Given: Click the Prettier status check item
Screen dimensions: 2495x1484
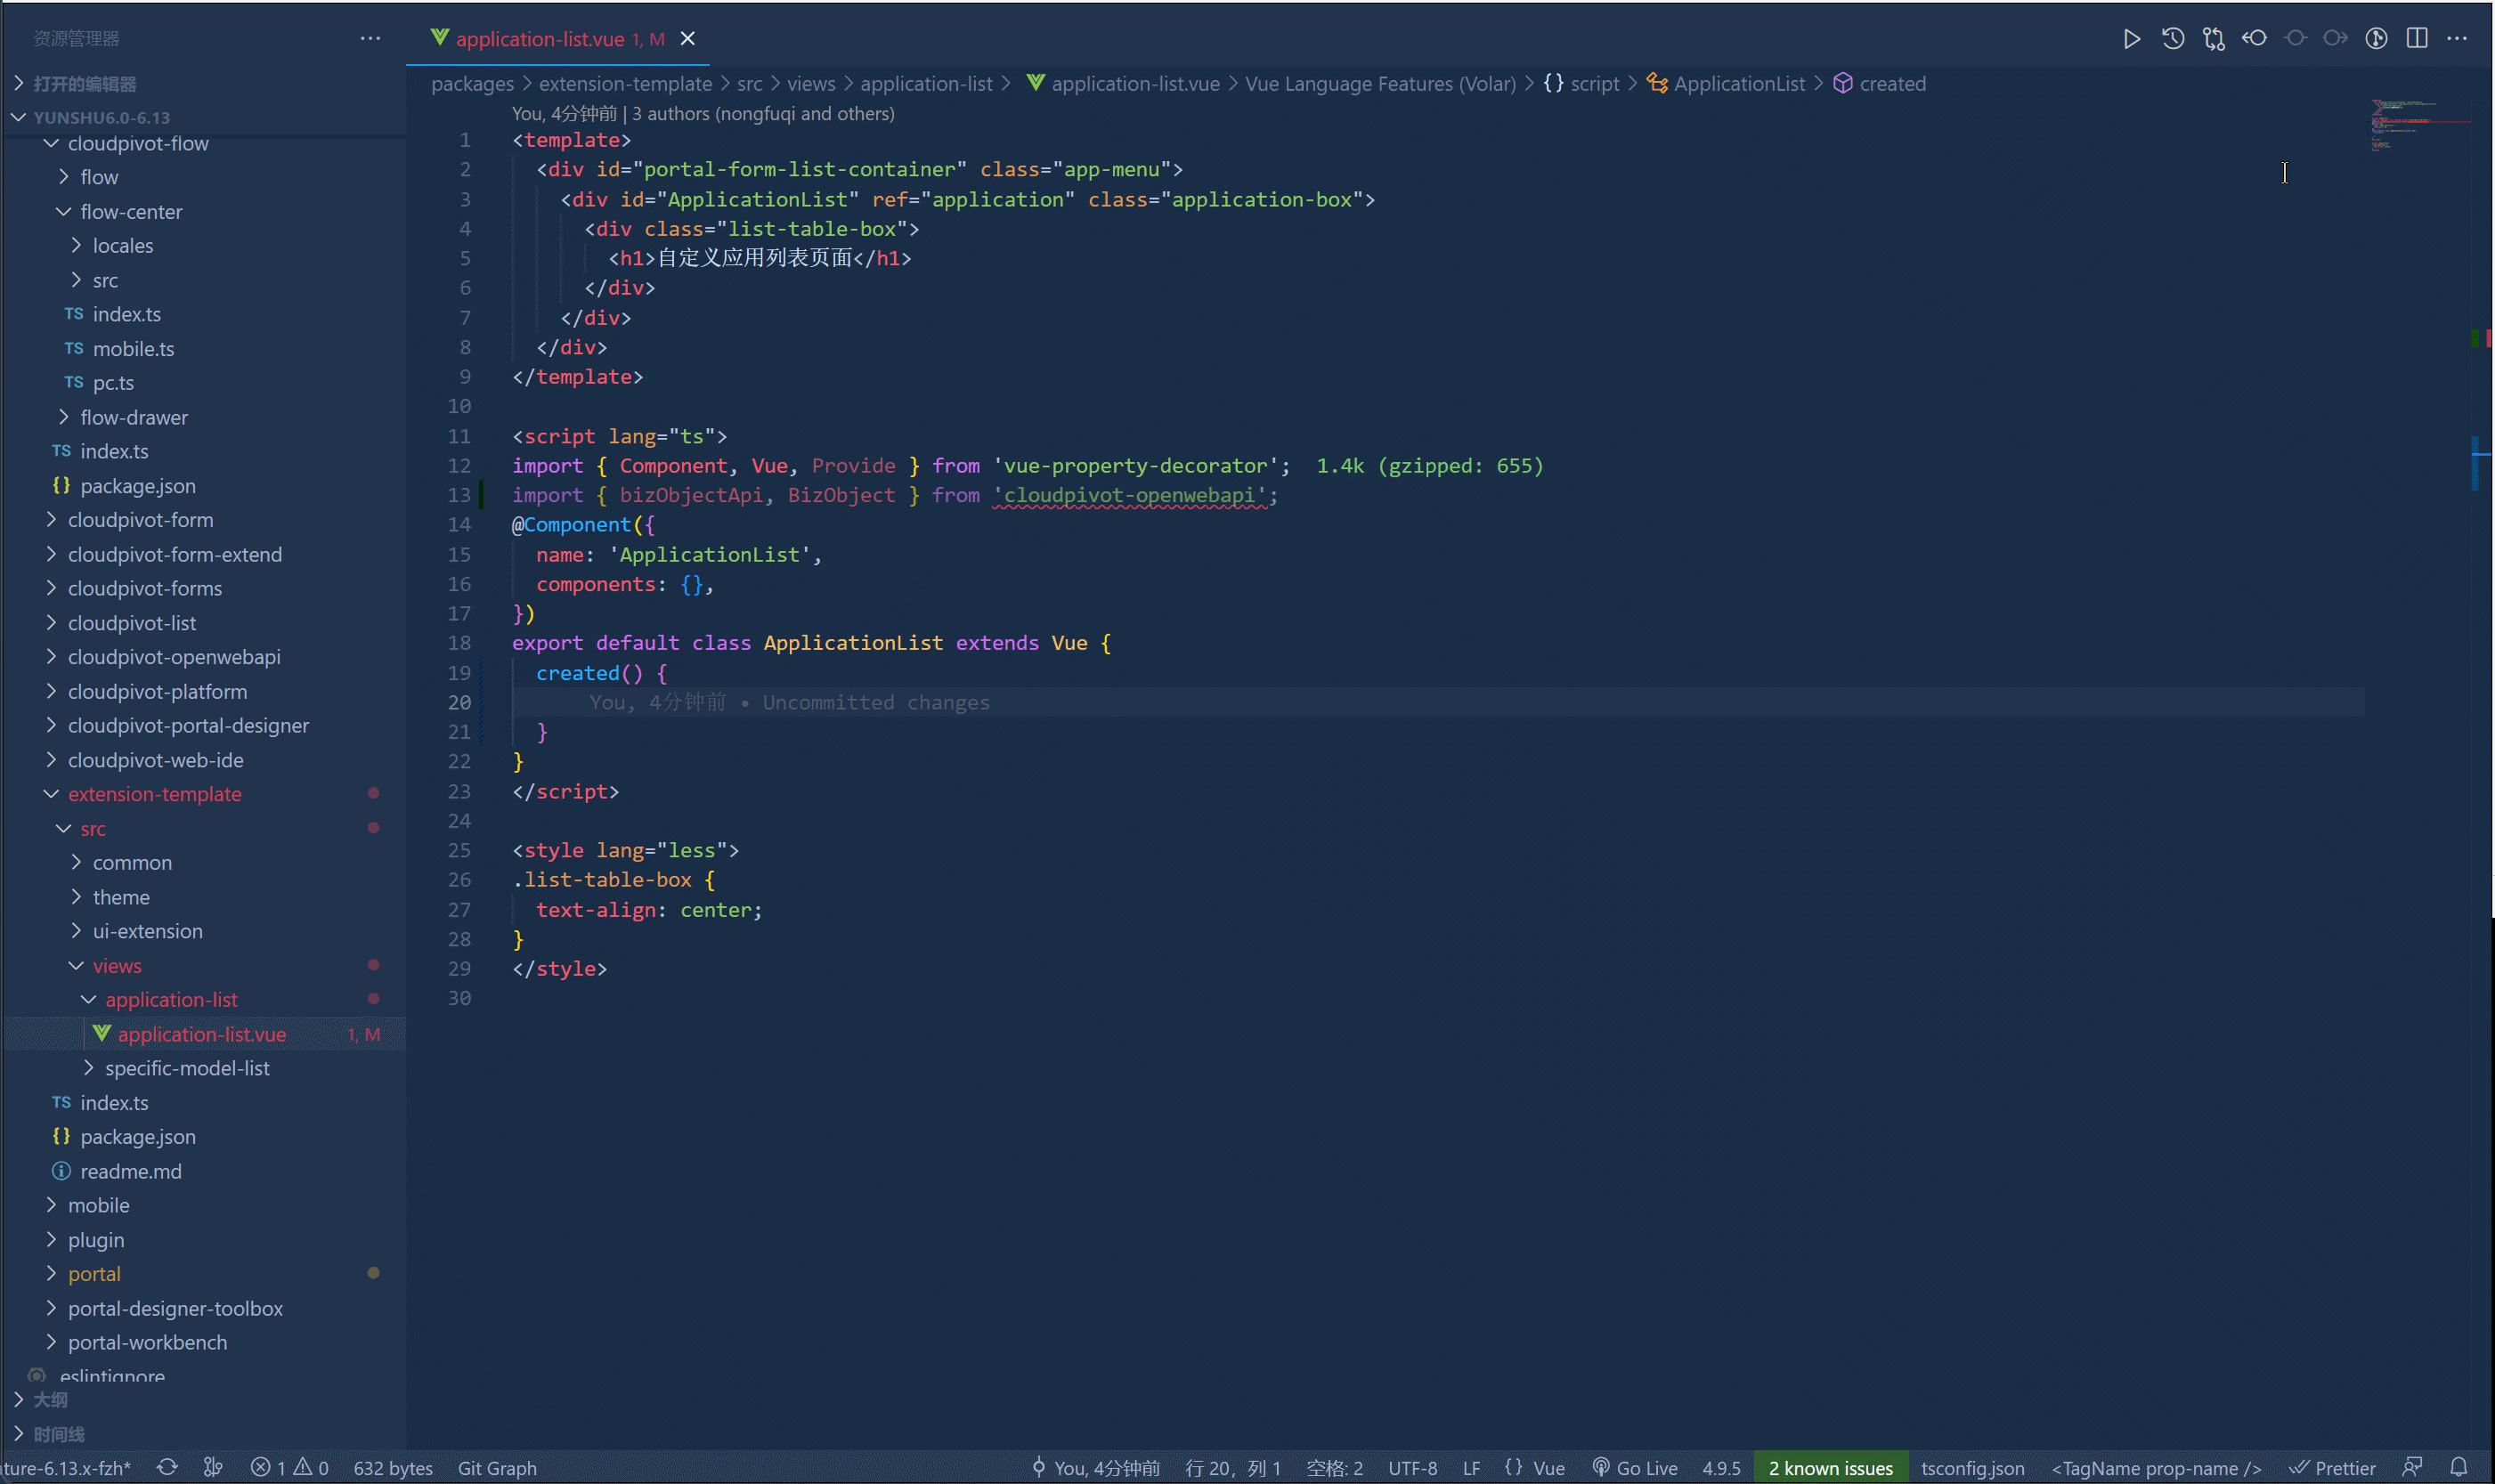Looking at the screenshot, I should pos(2332,1467).
